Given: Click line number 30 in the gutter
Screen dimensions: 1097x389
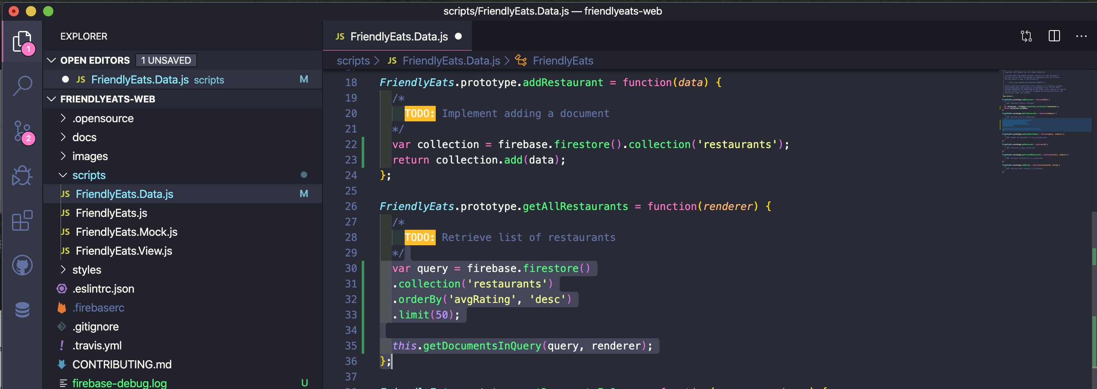Looking at the screenshot, I should (351, 268).
